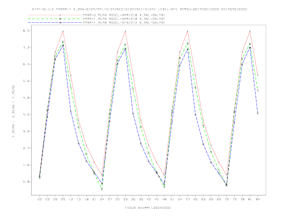The width and height of the screenshot is (281, 217).
Task: Click the x-axis tick label 51
Action: (172, 199)
